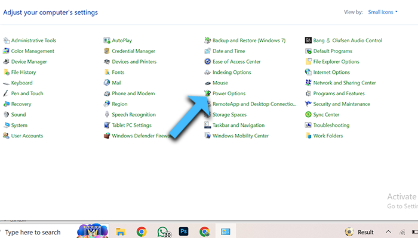
Task: Click the Windows Mobility Center link
Action: 241,136
